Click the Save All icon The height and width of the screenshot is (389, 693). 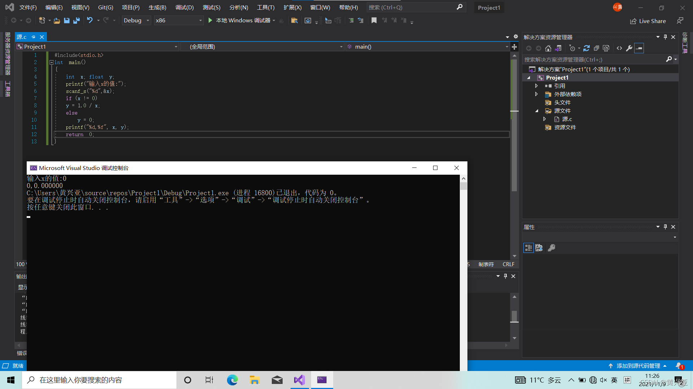click(77, 21)
